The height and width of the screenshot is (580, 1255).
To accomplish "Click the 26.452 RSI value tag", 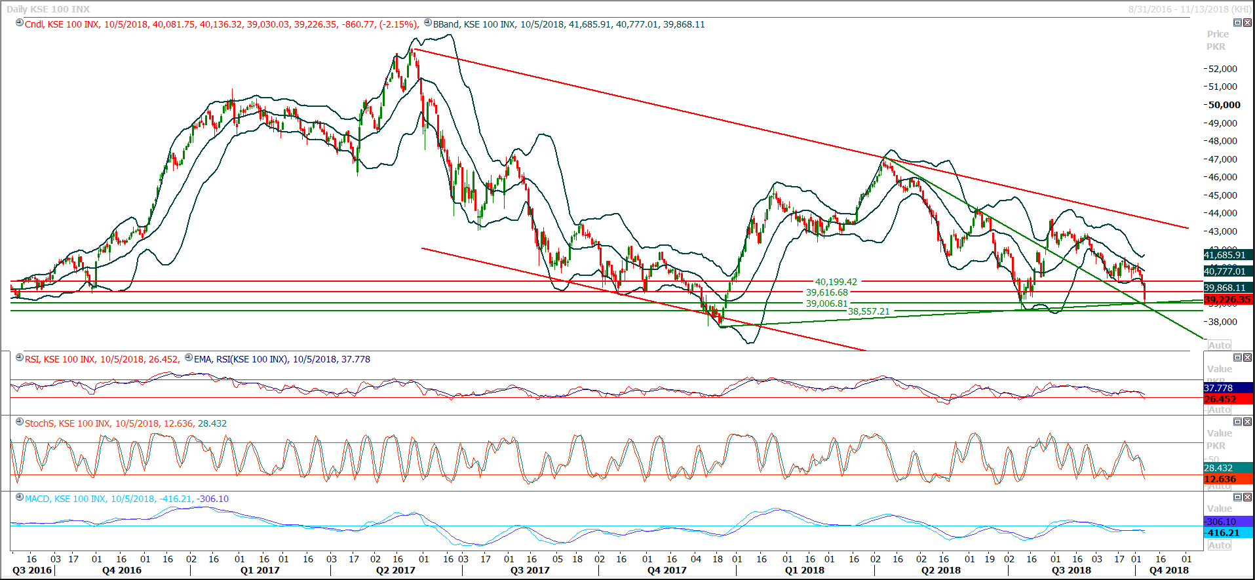I will [1229, 399].
